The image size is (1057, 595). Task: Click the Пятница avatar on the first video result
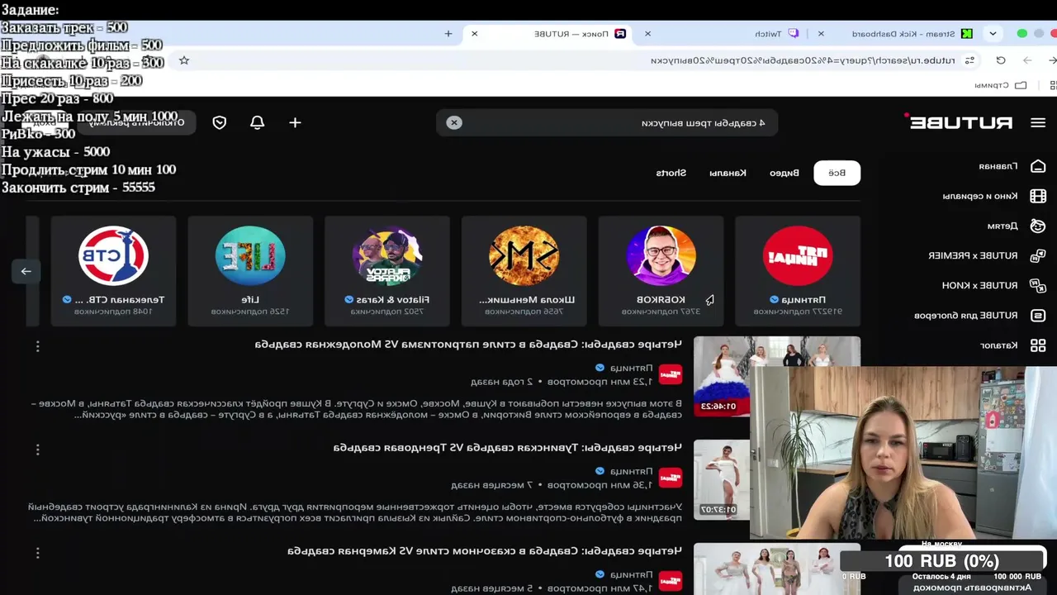coord(671,374)
